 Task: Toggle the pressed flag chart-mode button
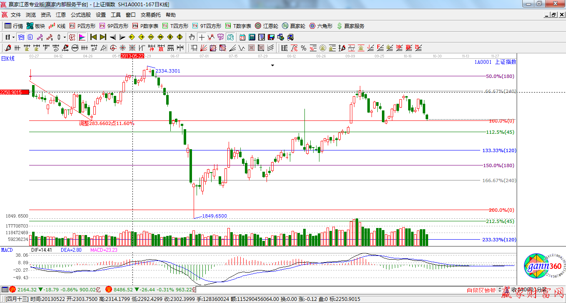[82, 37]
